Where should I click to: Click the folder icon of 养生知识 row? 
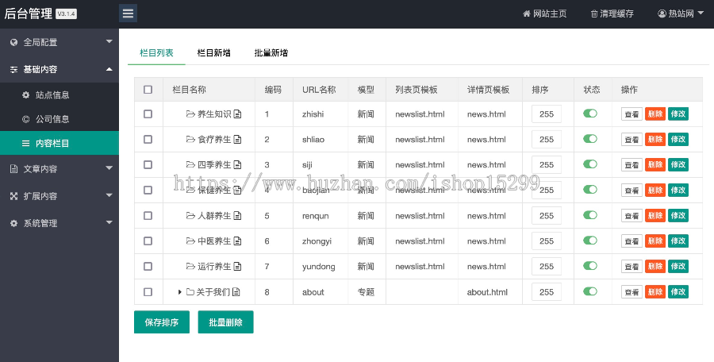[190, 114]
